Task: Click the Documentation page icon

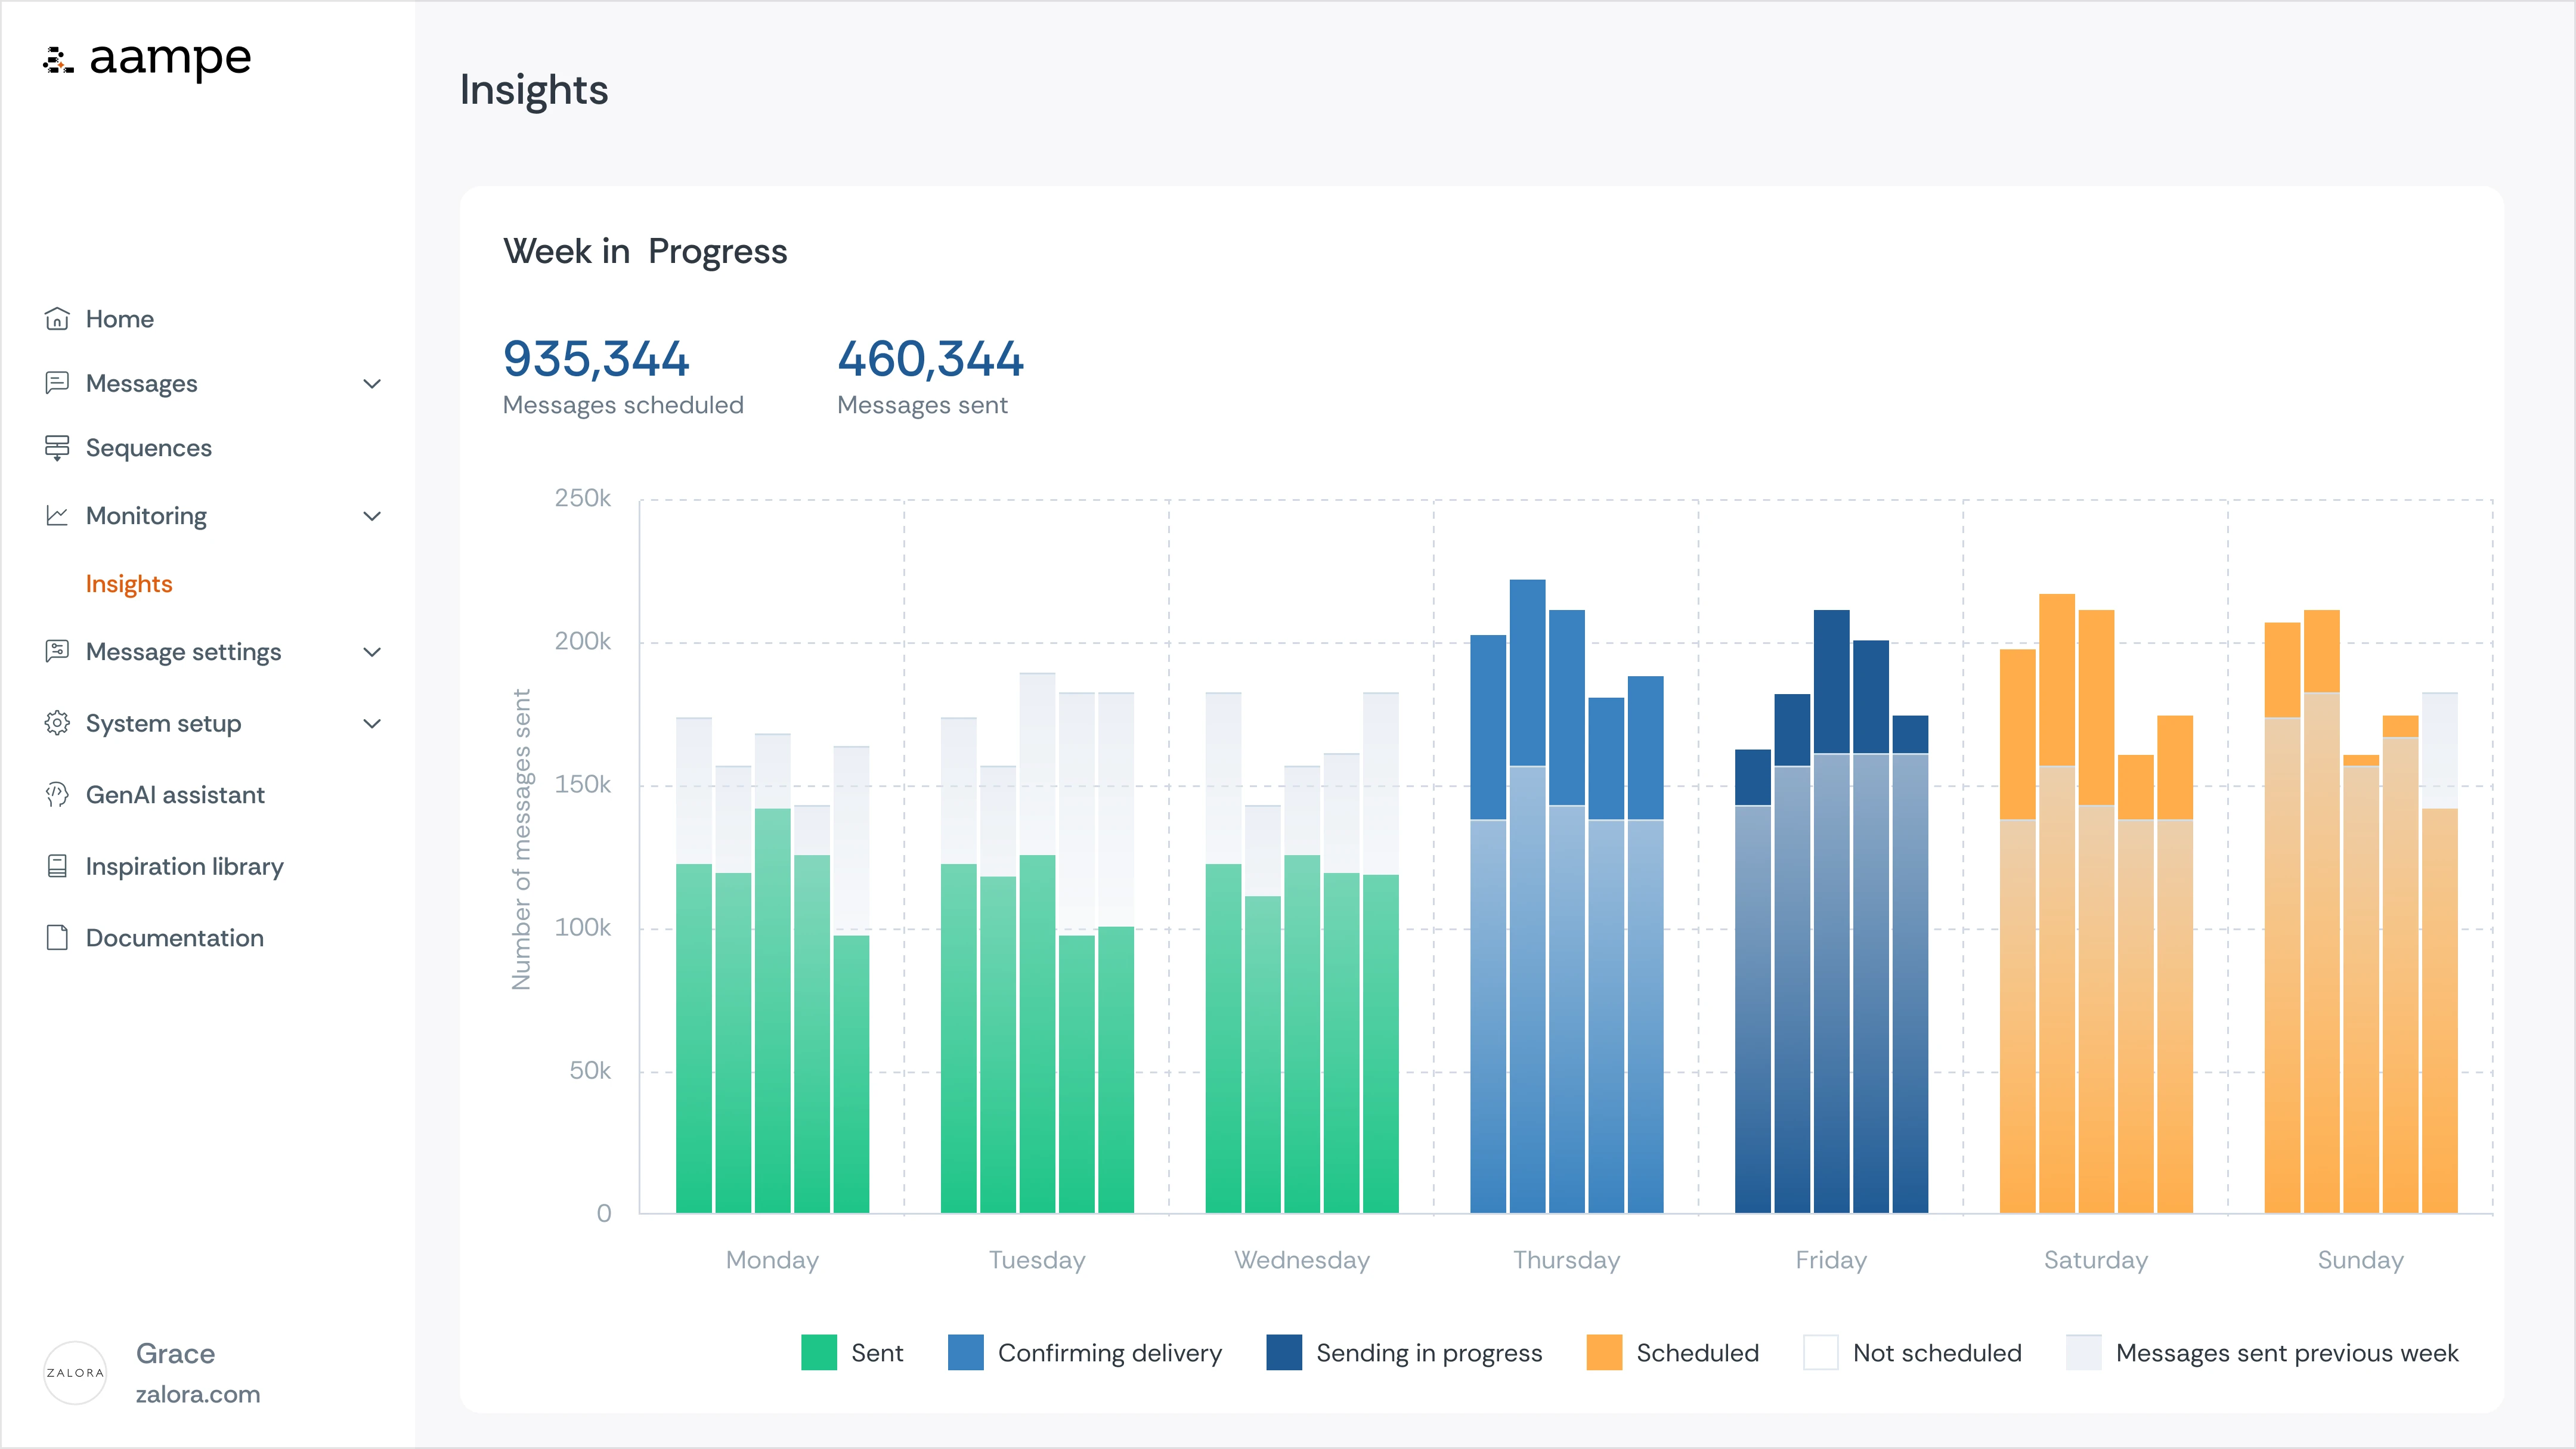Action: click(x=57, y=938)
